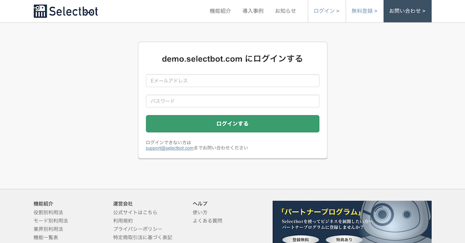Image resolution: width=465 pixels, height=243 pixels.
Task: Go to the お知らせ navigation item
Action: (286, 11)
